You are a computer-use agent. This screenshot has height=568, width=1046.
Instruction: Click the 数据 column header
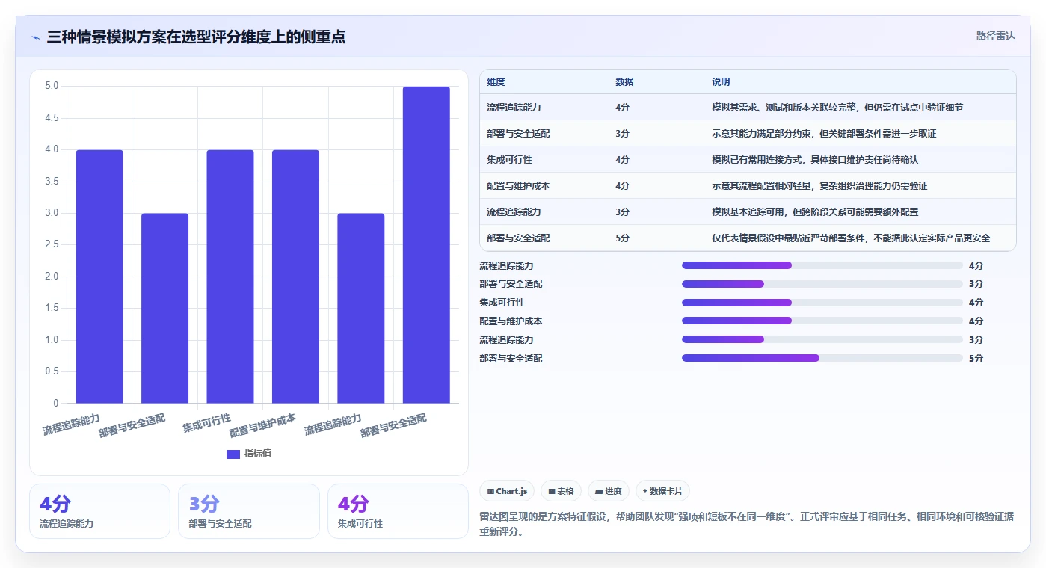pyautogui.click(x=624, y=82)
